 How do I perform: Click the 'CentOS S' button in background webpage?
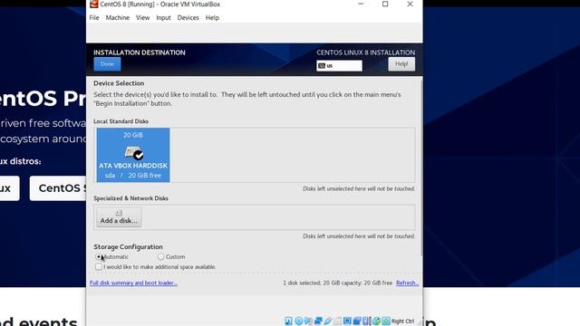point(58,188)
